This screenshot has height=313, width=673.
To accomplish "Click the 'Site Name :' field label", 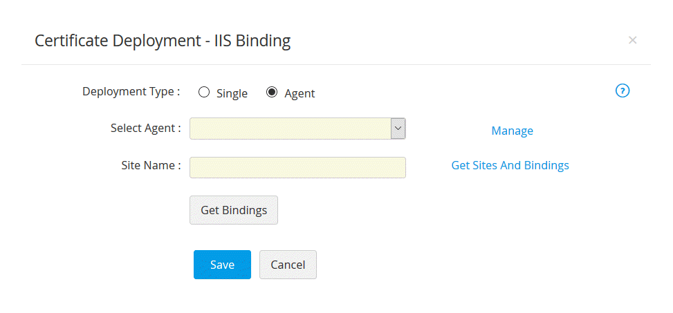I will click(x=150, y=165).
